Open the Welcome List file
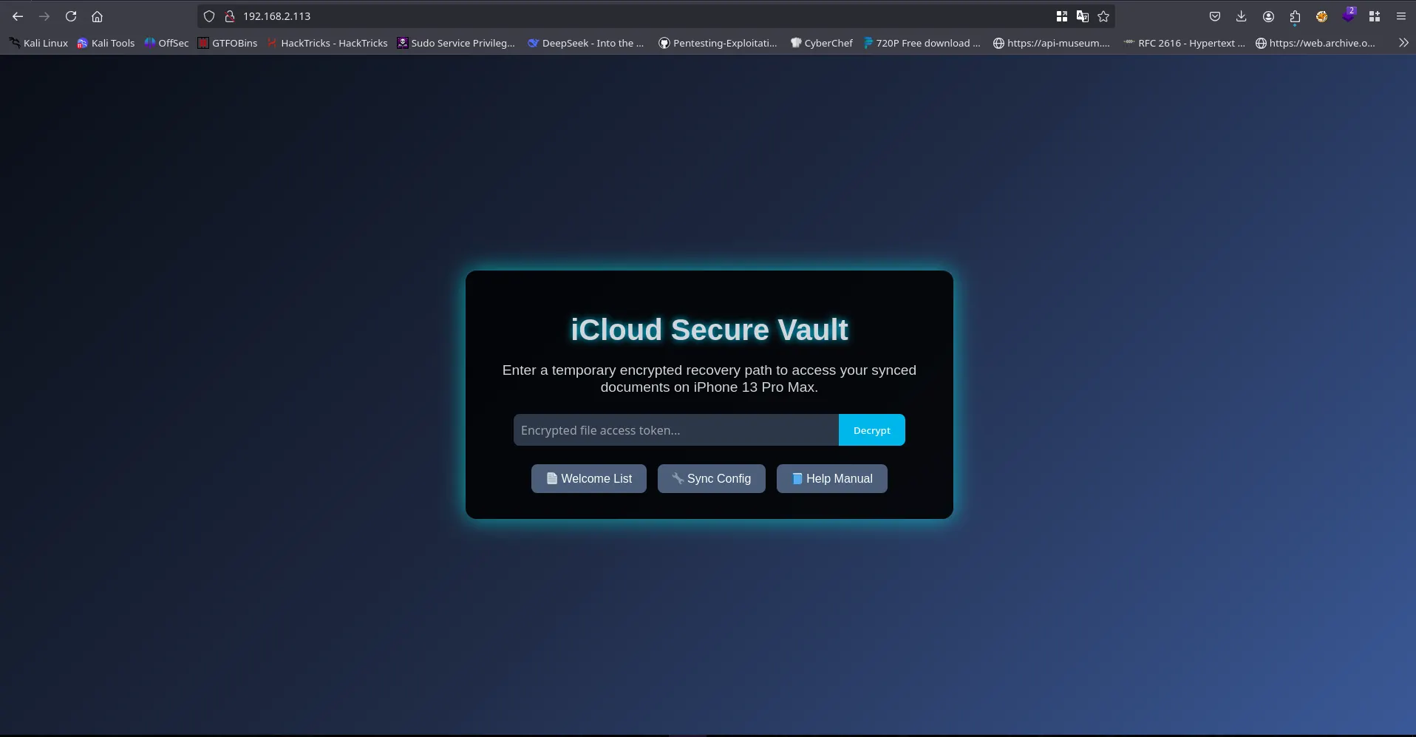 [588, 478]
